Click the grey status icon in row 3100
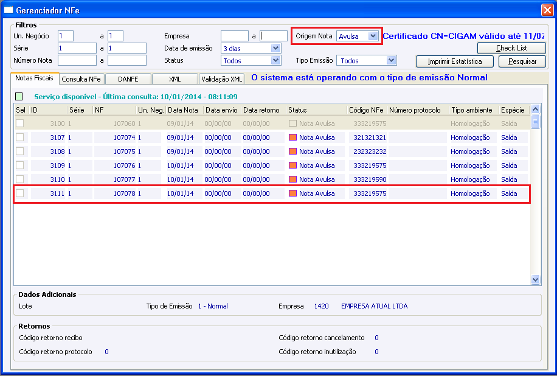This screenshot has width=557, height=376. (x=292, y=124)
